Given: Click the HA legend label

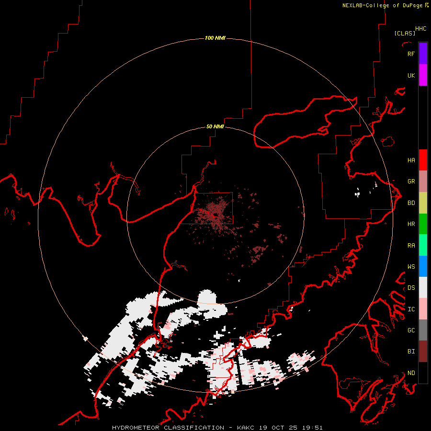Looking at the screenshot, I should (x=411, y=160).
